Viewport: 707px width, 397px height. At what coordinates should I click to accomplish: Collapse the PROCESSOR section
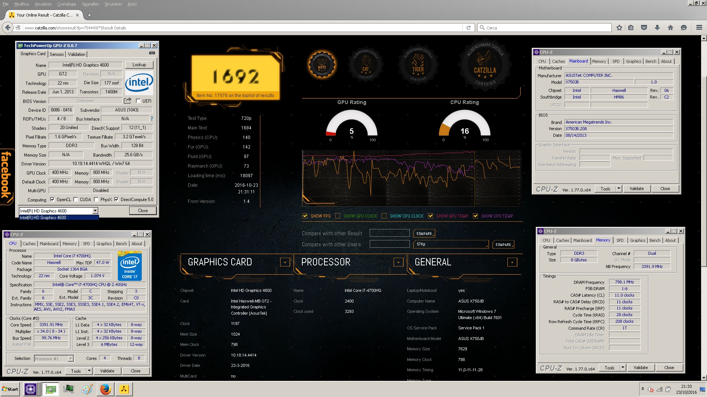tap(398, 262)
